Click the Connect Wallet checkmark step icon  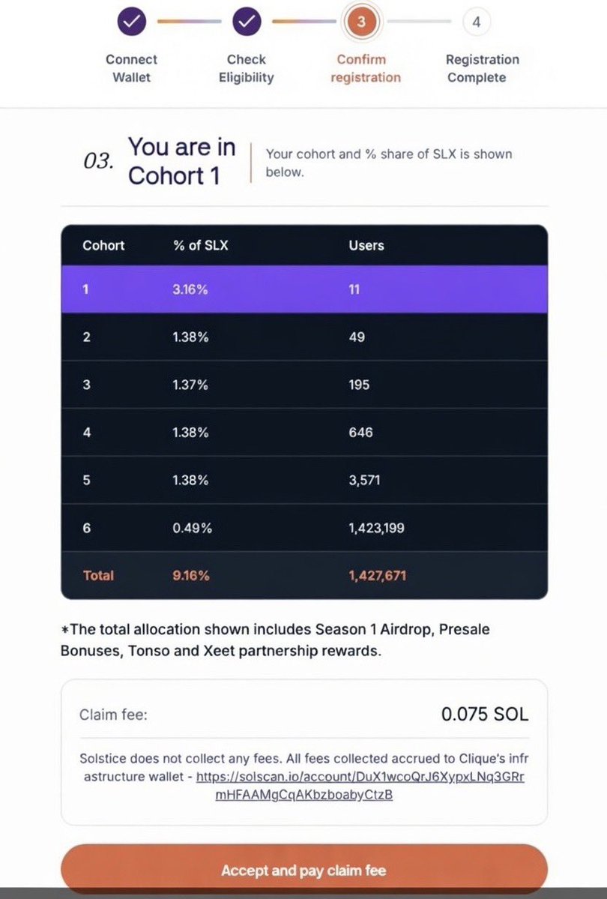tap(131, 22)
